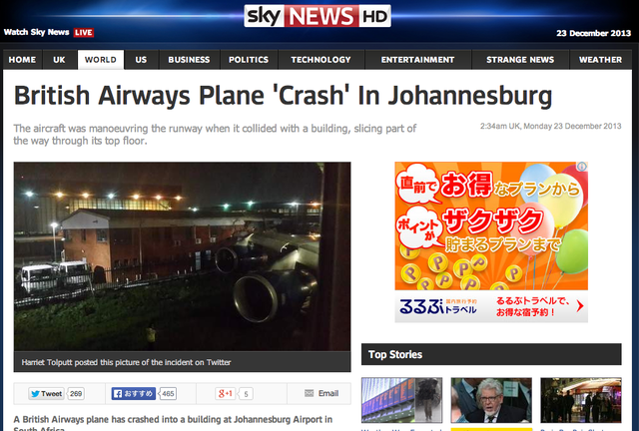
Task: Open the airport departures board story thumbnail
Action: [401, 400]
